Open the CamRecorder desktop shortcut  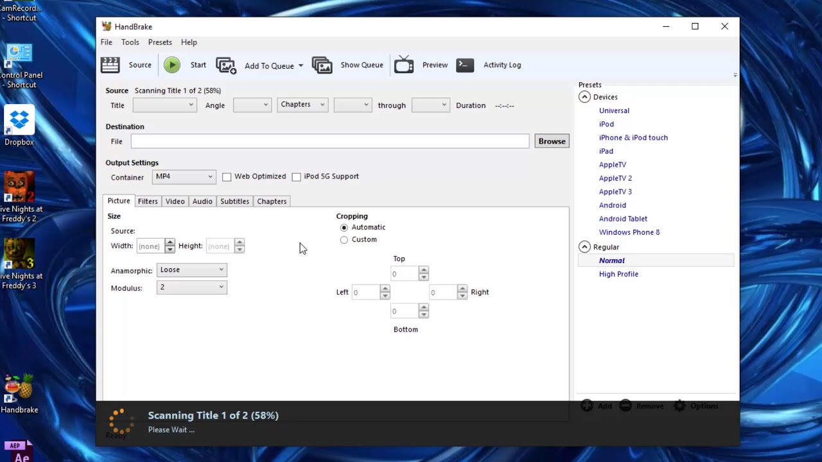pos(19,12)
